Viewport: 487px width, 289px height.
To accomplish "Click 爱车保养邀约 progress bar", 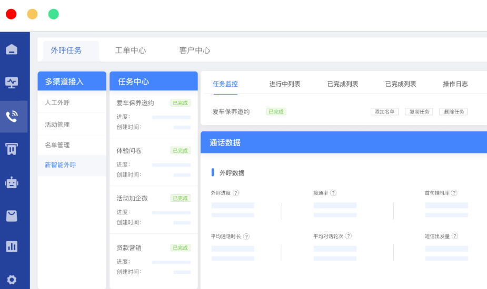I will [x=171, y=117].
